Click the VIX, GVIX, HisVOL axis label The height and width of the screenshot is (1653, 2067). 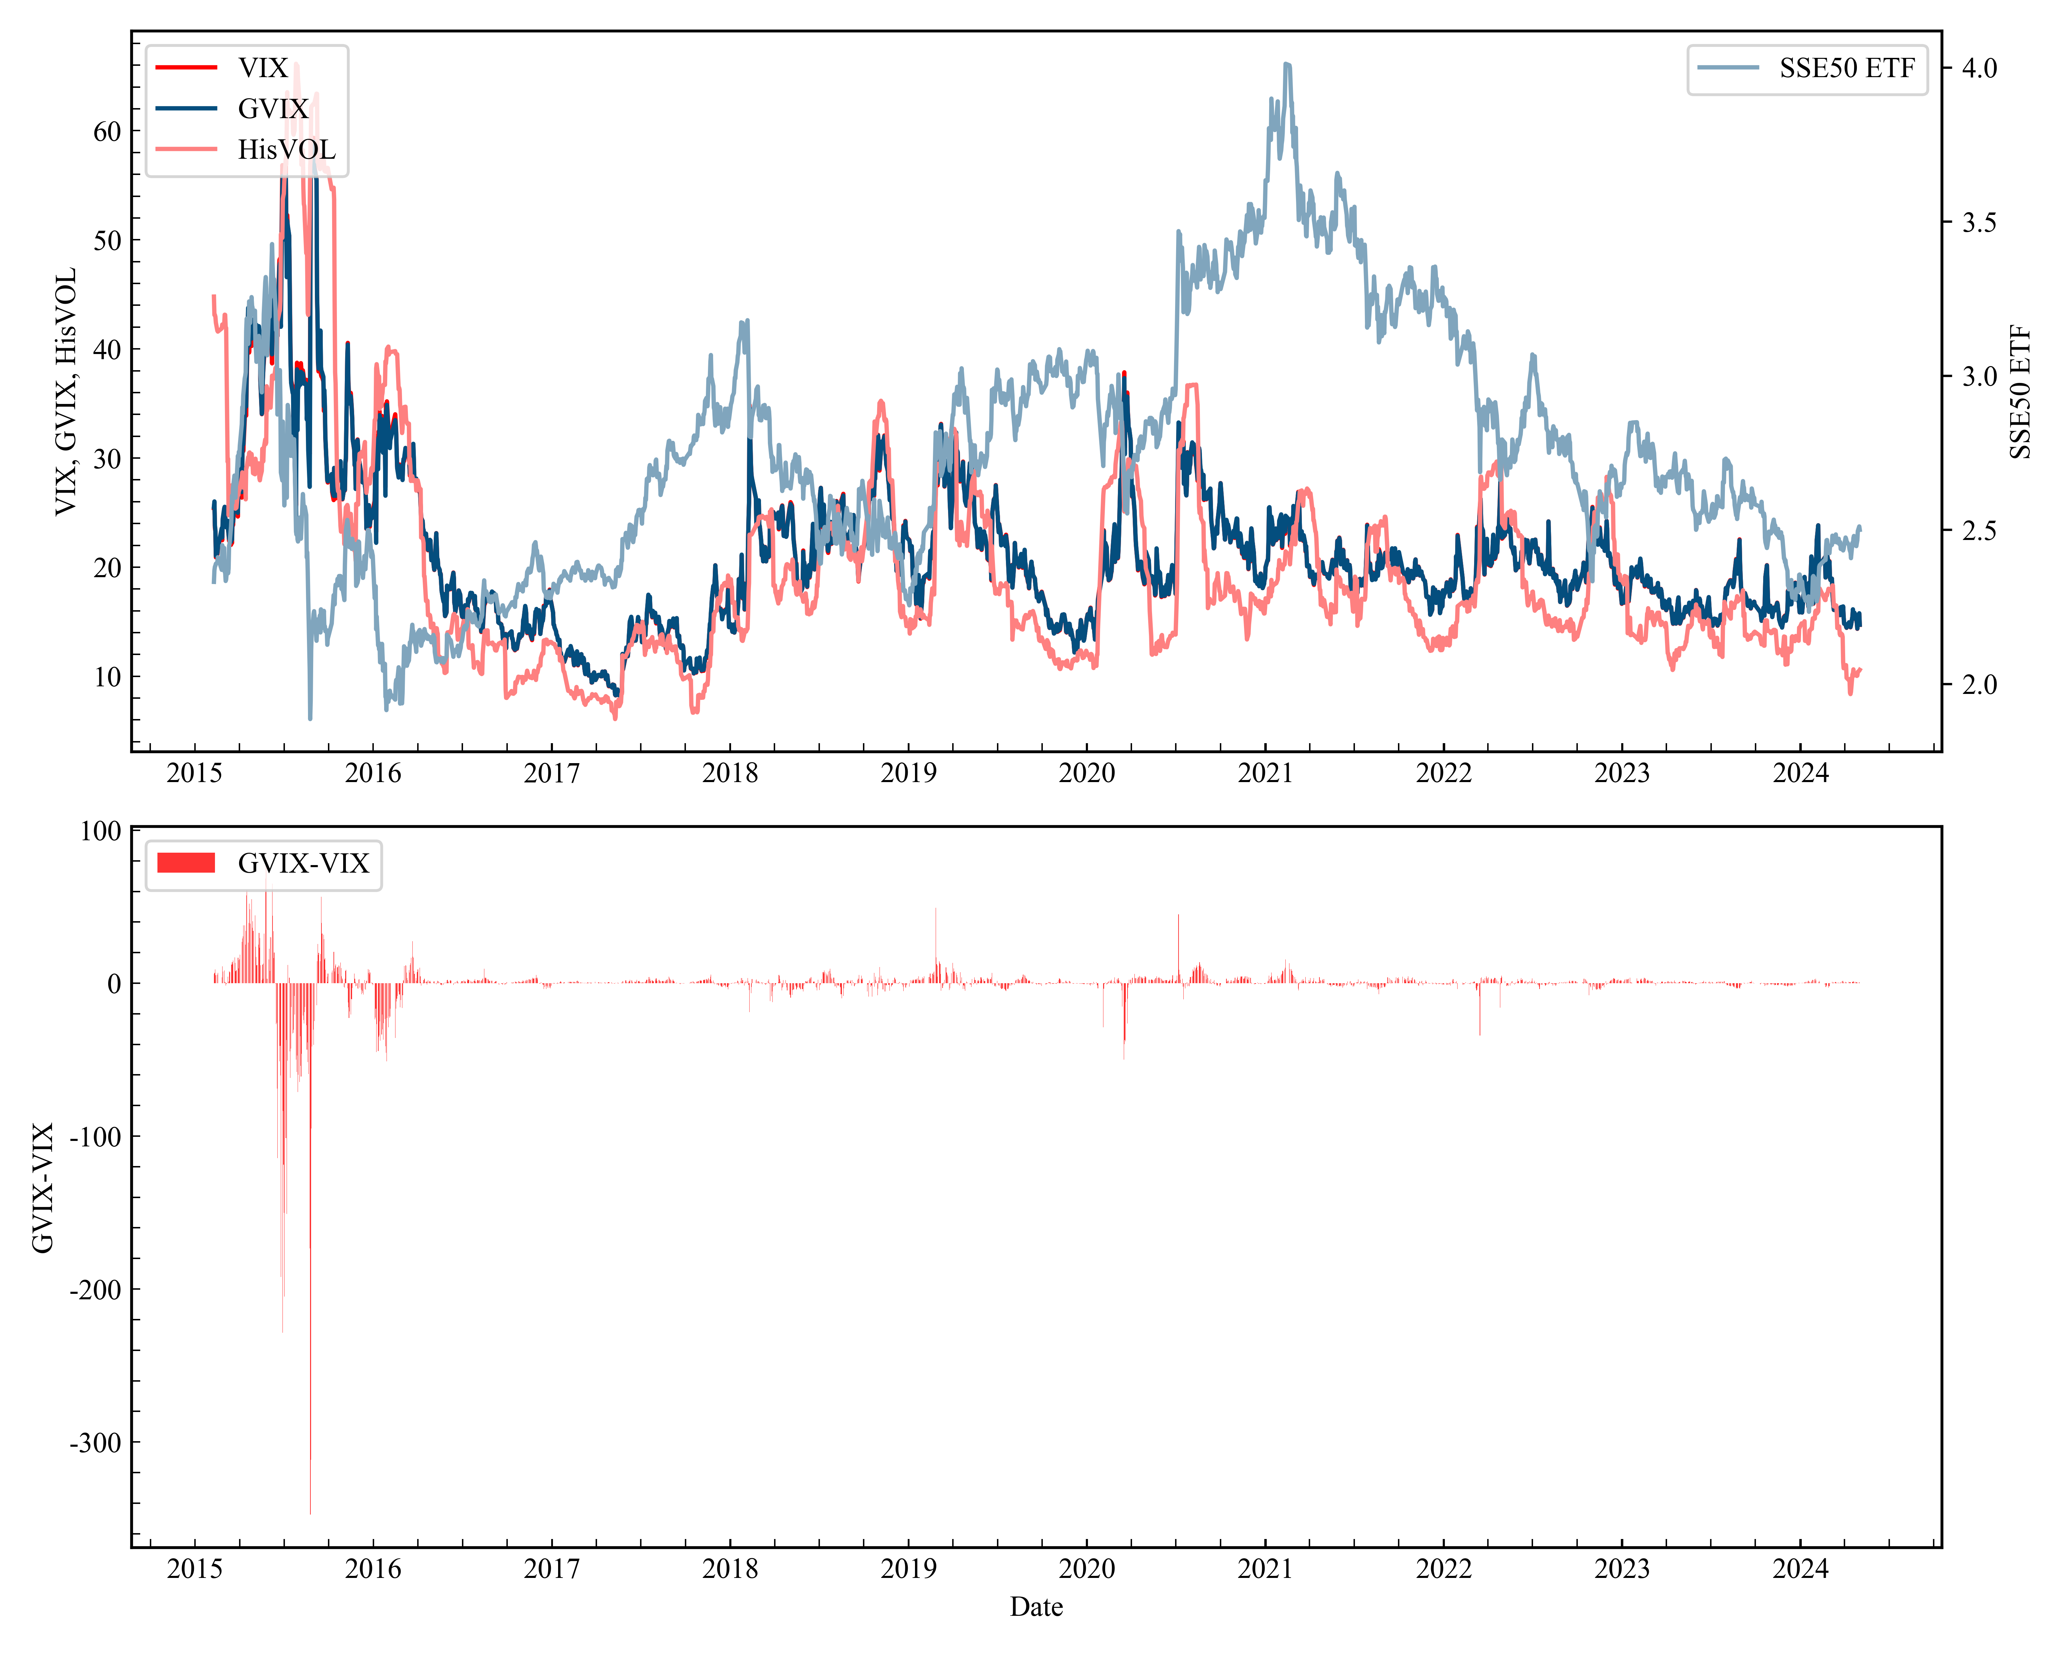coord(65,392)
